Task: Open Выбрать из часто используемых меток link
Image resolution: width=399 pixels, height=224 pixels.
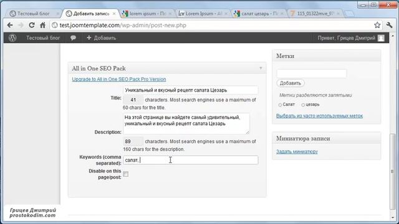Action: pos(319,116)
